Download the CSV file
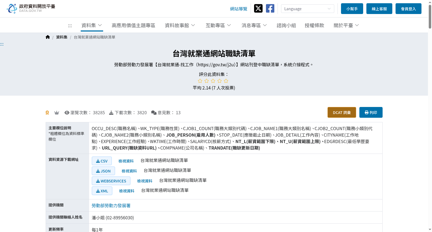 click(102, 161)
